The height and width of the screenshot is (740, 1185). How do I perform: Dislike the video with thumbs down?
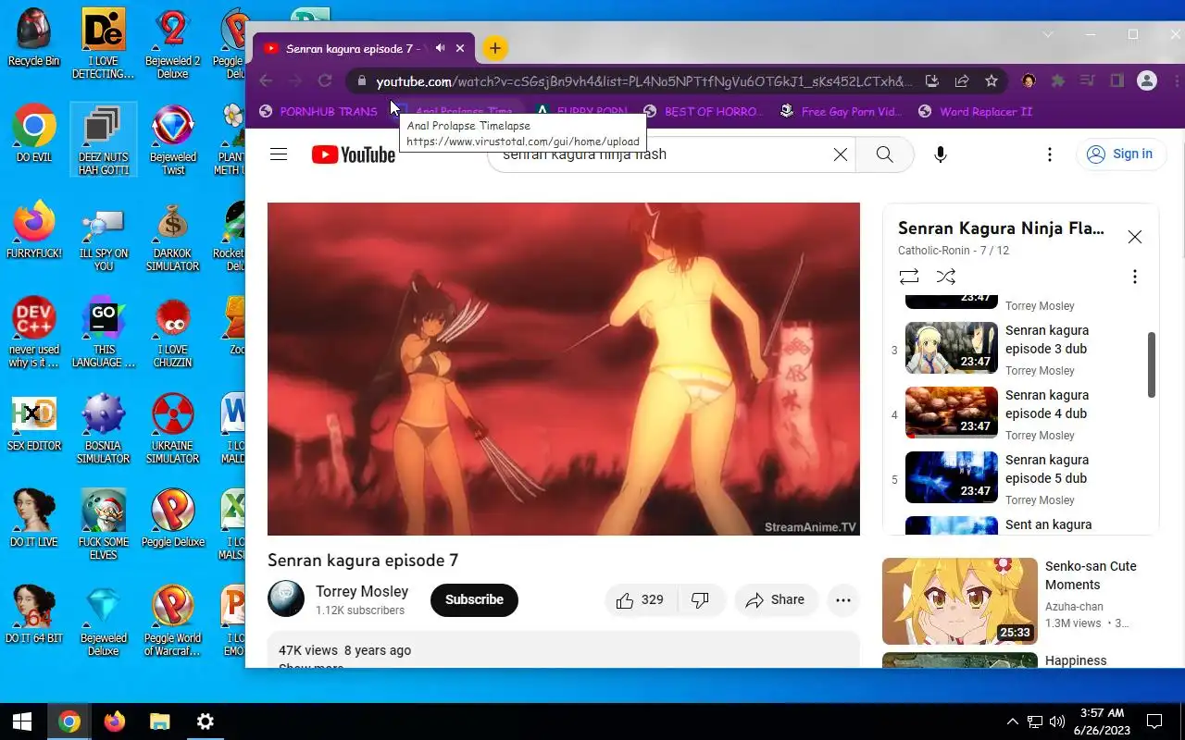700,599
